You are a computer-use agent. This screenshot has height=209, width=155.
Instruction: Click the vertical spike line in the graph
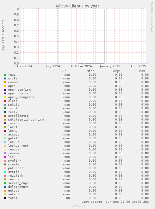104,36
